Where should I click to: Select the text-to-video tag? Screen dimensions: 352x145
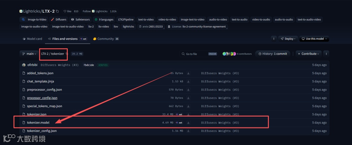(146, 20)
